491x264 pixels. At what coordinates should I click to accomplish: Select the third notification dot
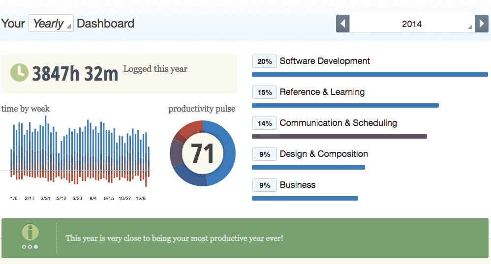pyautogui.click(x=36, y=247)
